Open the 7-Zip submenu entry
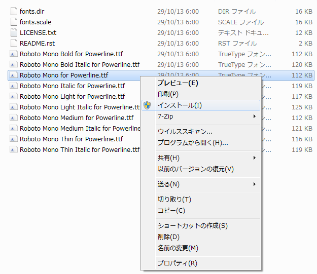This screenshot has height=274, width=317. tap(200, 116)
